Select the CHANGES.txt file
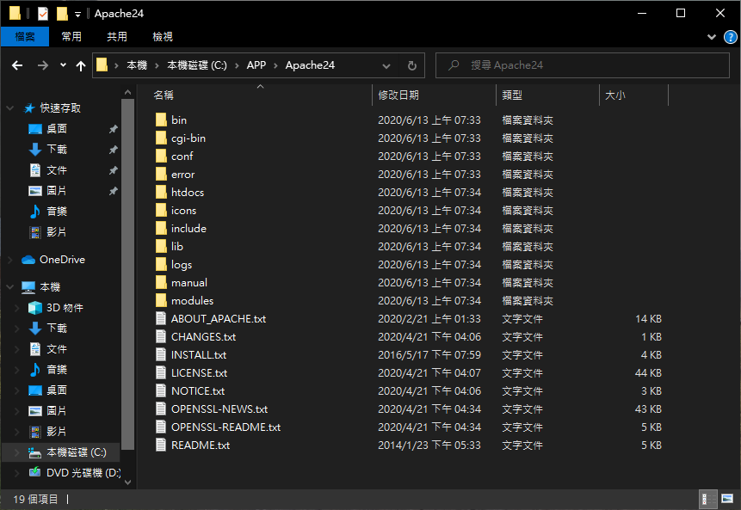Viewport: 741px width, 510px height. click(x=203, y=336)
